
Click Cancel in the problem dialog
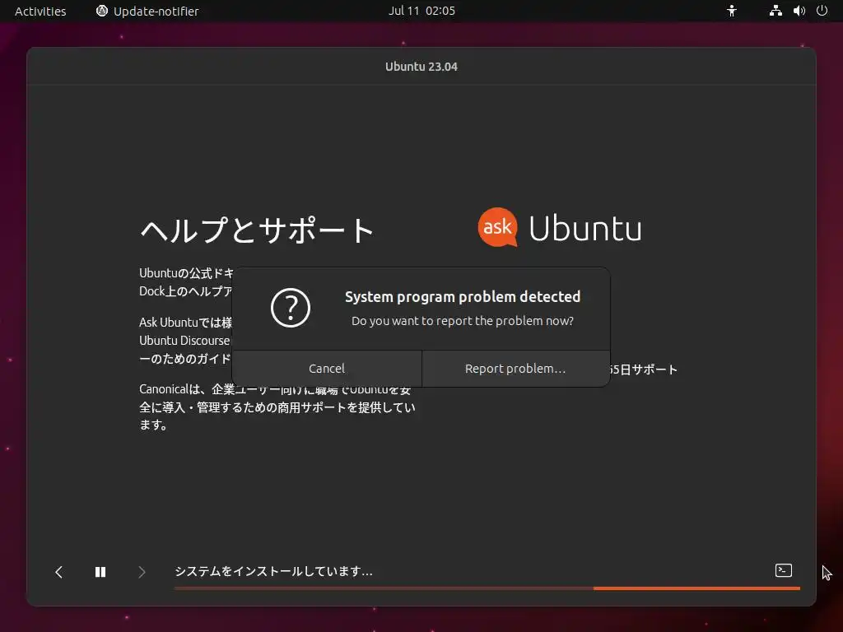pyautogui.click(x=326, y=369)
